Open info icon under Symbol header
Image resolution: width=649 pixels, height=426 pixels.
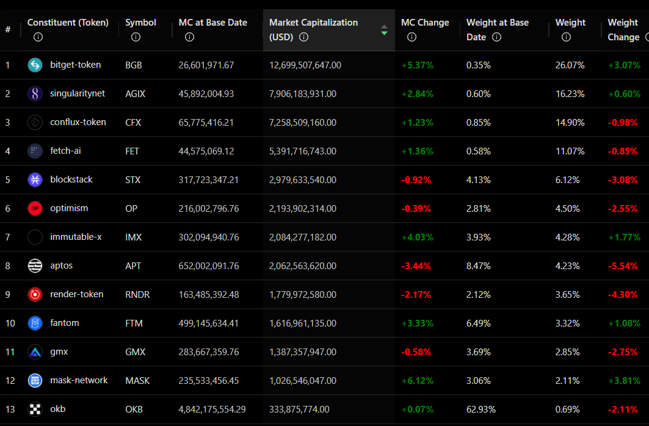pos(136,37)
